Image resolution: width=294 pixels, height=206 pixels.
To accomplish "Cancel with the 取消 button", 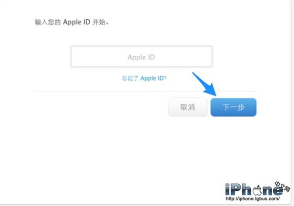I will tap(188, 108).
